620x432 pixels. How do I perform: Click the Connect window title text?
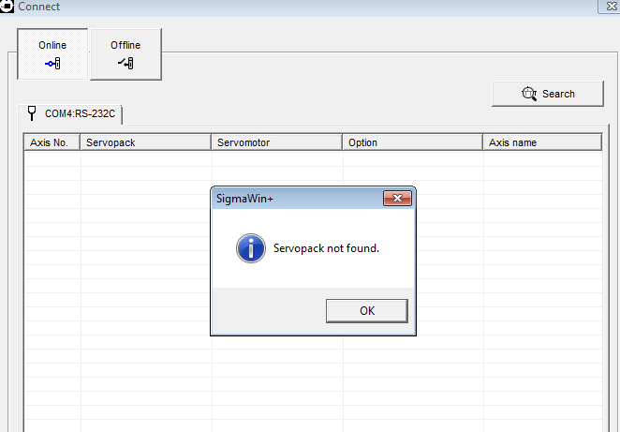[38, 7]
